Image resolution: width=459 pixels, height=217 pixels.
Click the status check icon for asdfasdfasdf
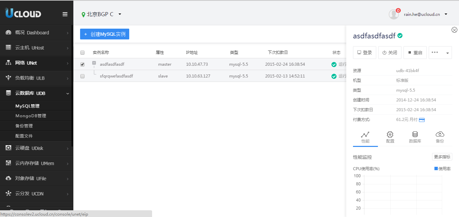coord(334,64)
